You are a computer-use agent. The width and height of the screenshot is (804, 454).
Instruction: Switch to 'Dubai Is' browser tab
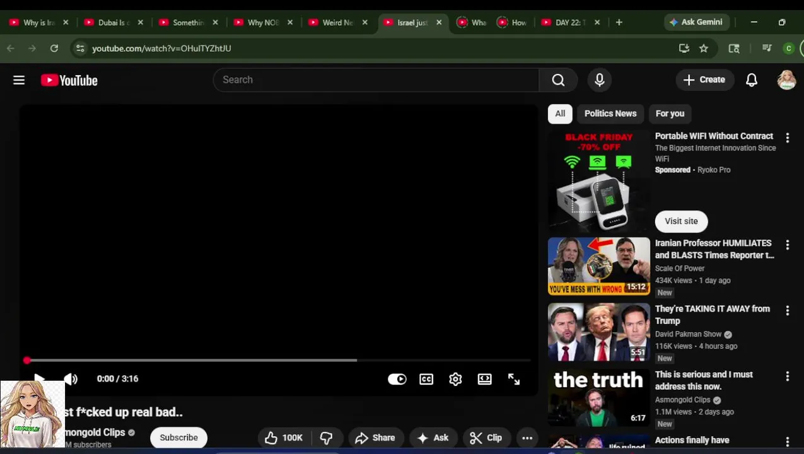[x=114, y=23]
